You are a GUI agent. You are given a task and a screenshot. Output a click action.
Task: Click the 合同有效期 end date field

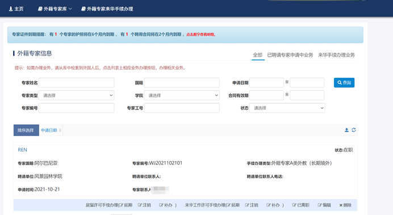tap(307, 95)
